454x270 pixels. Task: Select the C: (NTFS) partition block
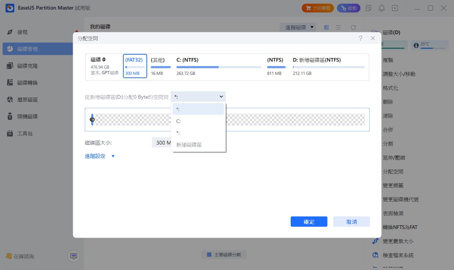tap(219, 66)
